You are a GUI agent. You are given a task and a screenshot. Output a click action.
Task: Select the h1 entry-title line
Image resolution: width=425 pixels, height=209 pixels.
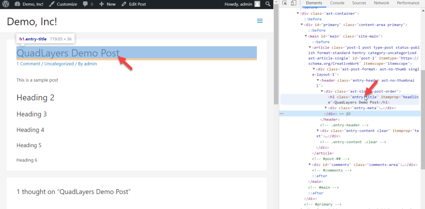pyautogui.click(x=349, y=99)
